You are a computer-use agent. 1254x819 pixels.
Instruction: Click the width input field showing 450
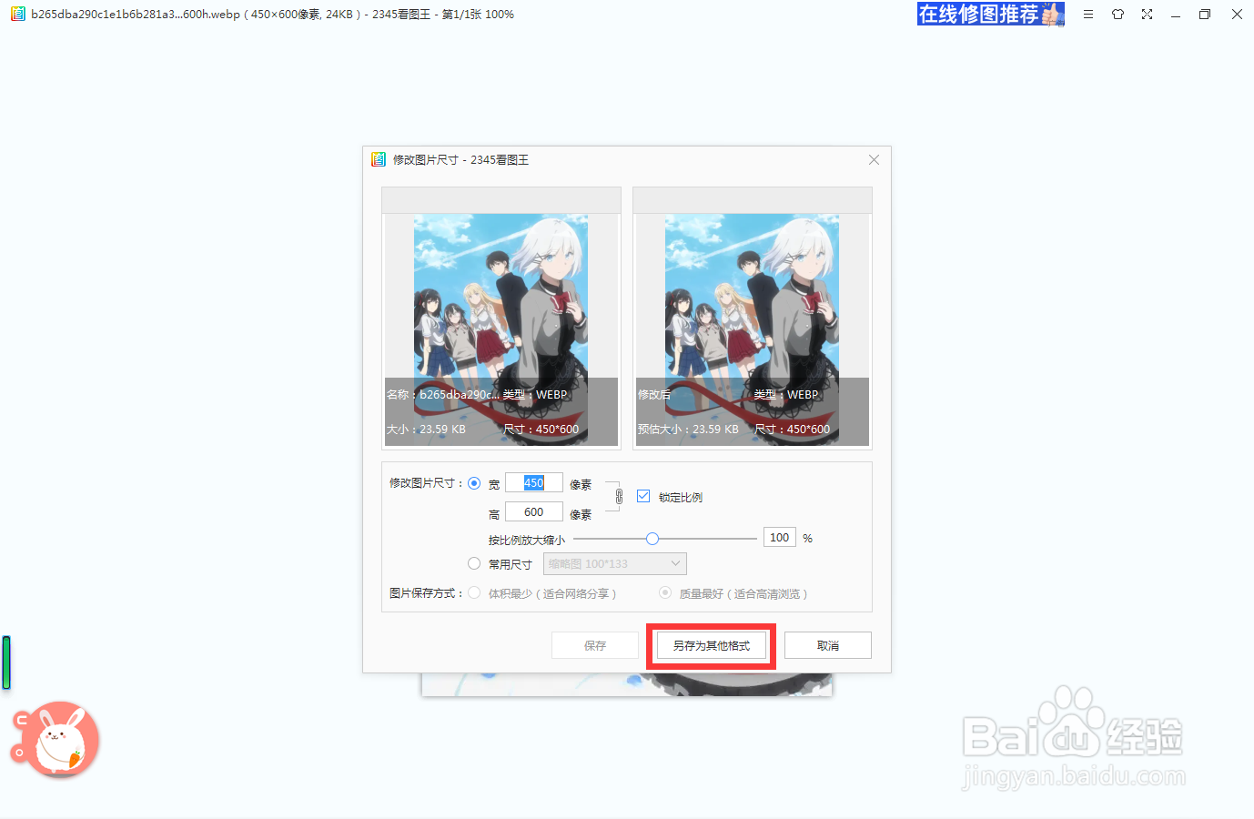(534, 483)
